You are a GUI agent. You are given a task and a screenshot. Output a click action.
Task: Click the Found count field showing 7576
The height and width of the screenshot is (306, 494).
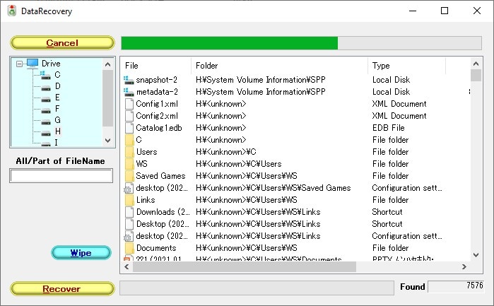[x=455, y=286]
